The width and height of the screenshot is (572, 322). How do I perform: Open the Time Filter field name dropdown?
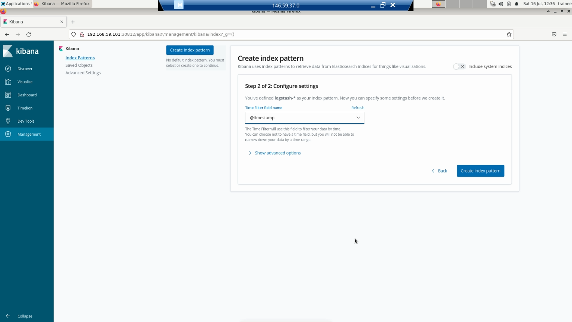(x=304, y=118)
